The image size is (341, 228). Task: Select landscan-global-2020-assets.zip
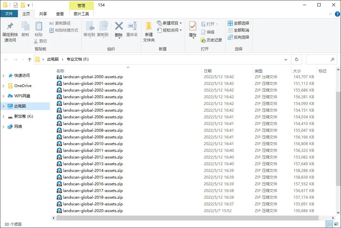93,210
